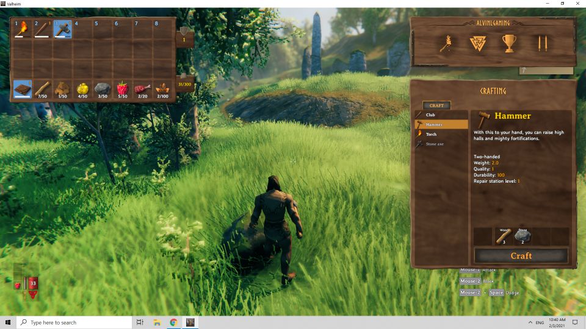
Task: Select the hammer in hotbar slot 3
Action: [62, 29]
